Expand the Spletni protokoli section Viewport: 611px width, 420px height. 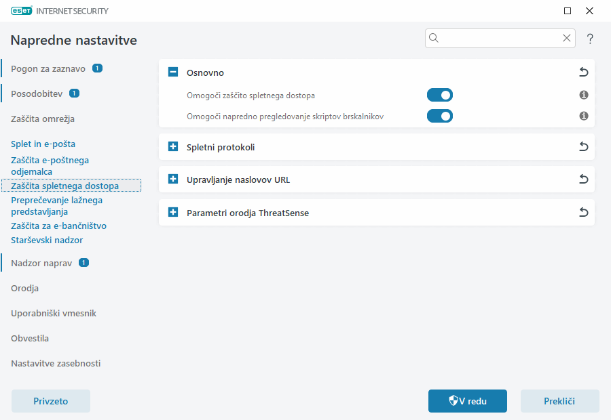tap(172, 147)
